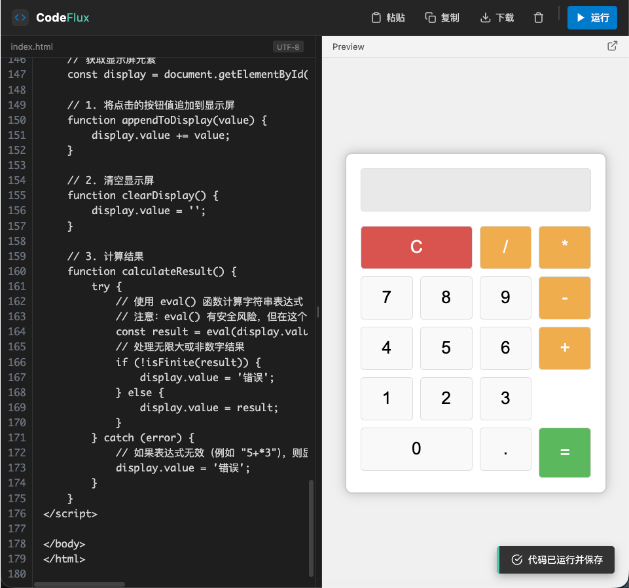Screen dimensions: 629x588
Task: Click the Preview panel title
Action: tap(348, 47)
